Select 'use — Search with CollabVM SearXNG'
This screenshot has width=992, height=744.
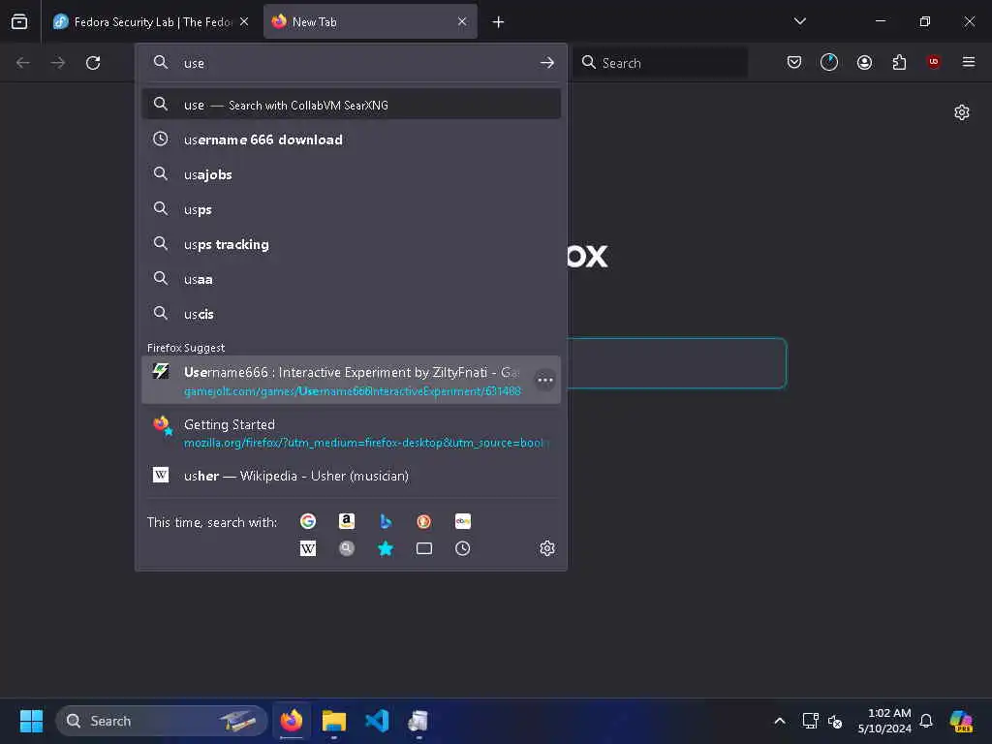pyautogui.click(x=351, y=105)
